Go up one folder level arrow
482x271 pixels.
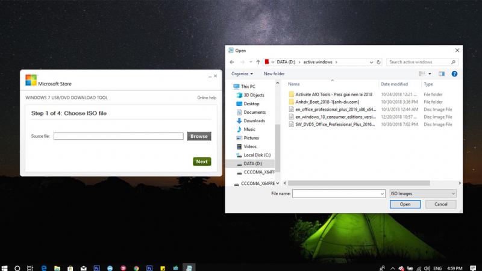point(258,61)
